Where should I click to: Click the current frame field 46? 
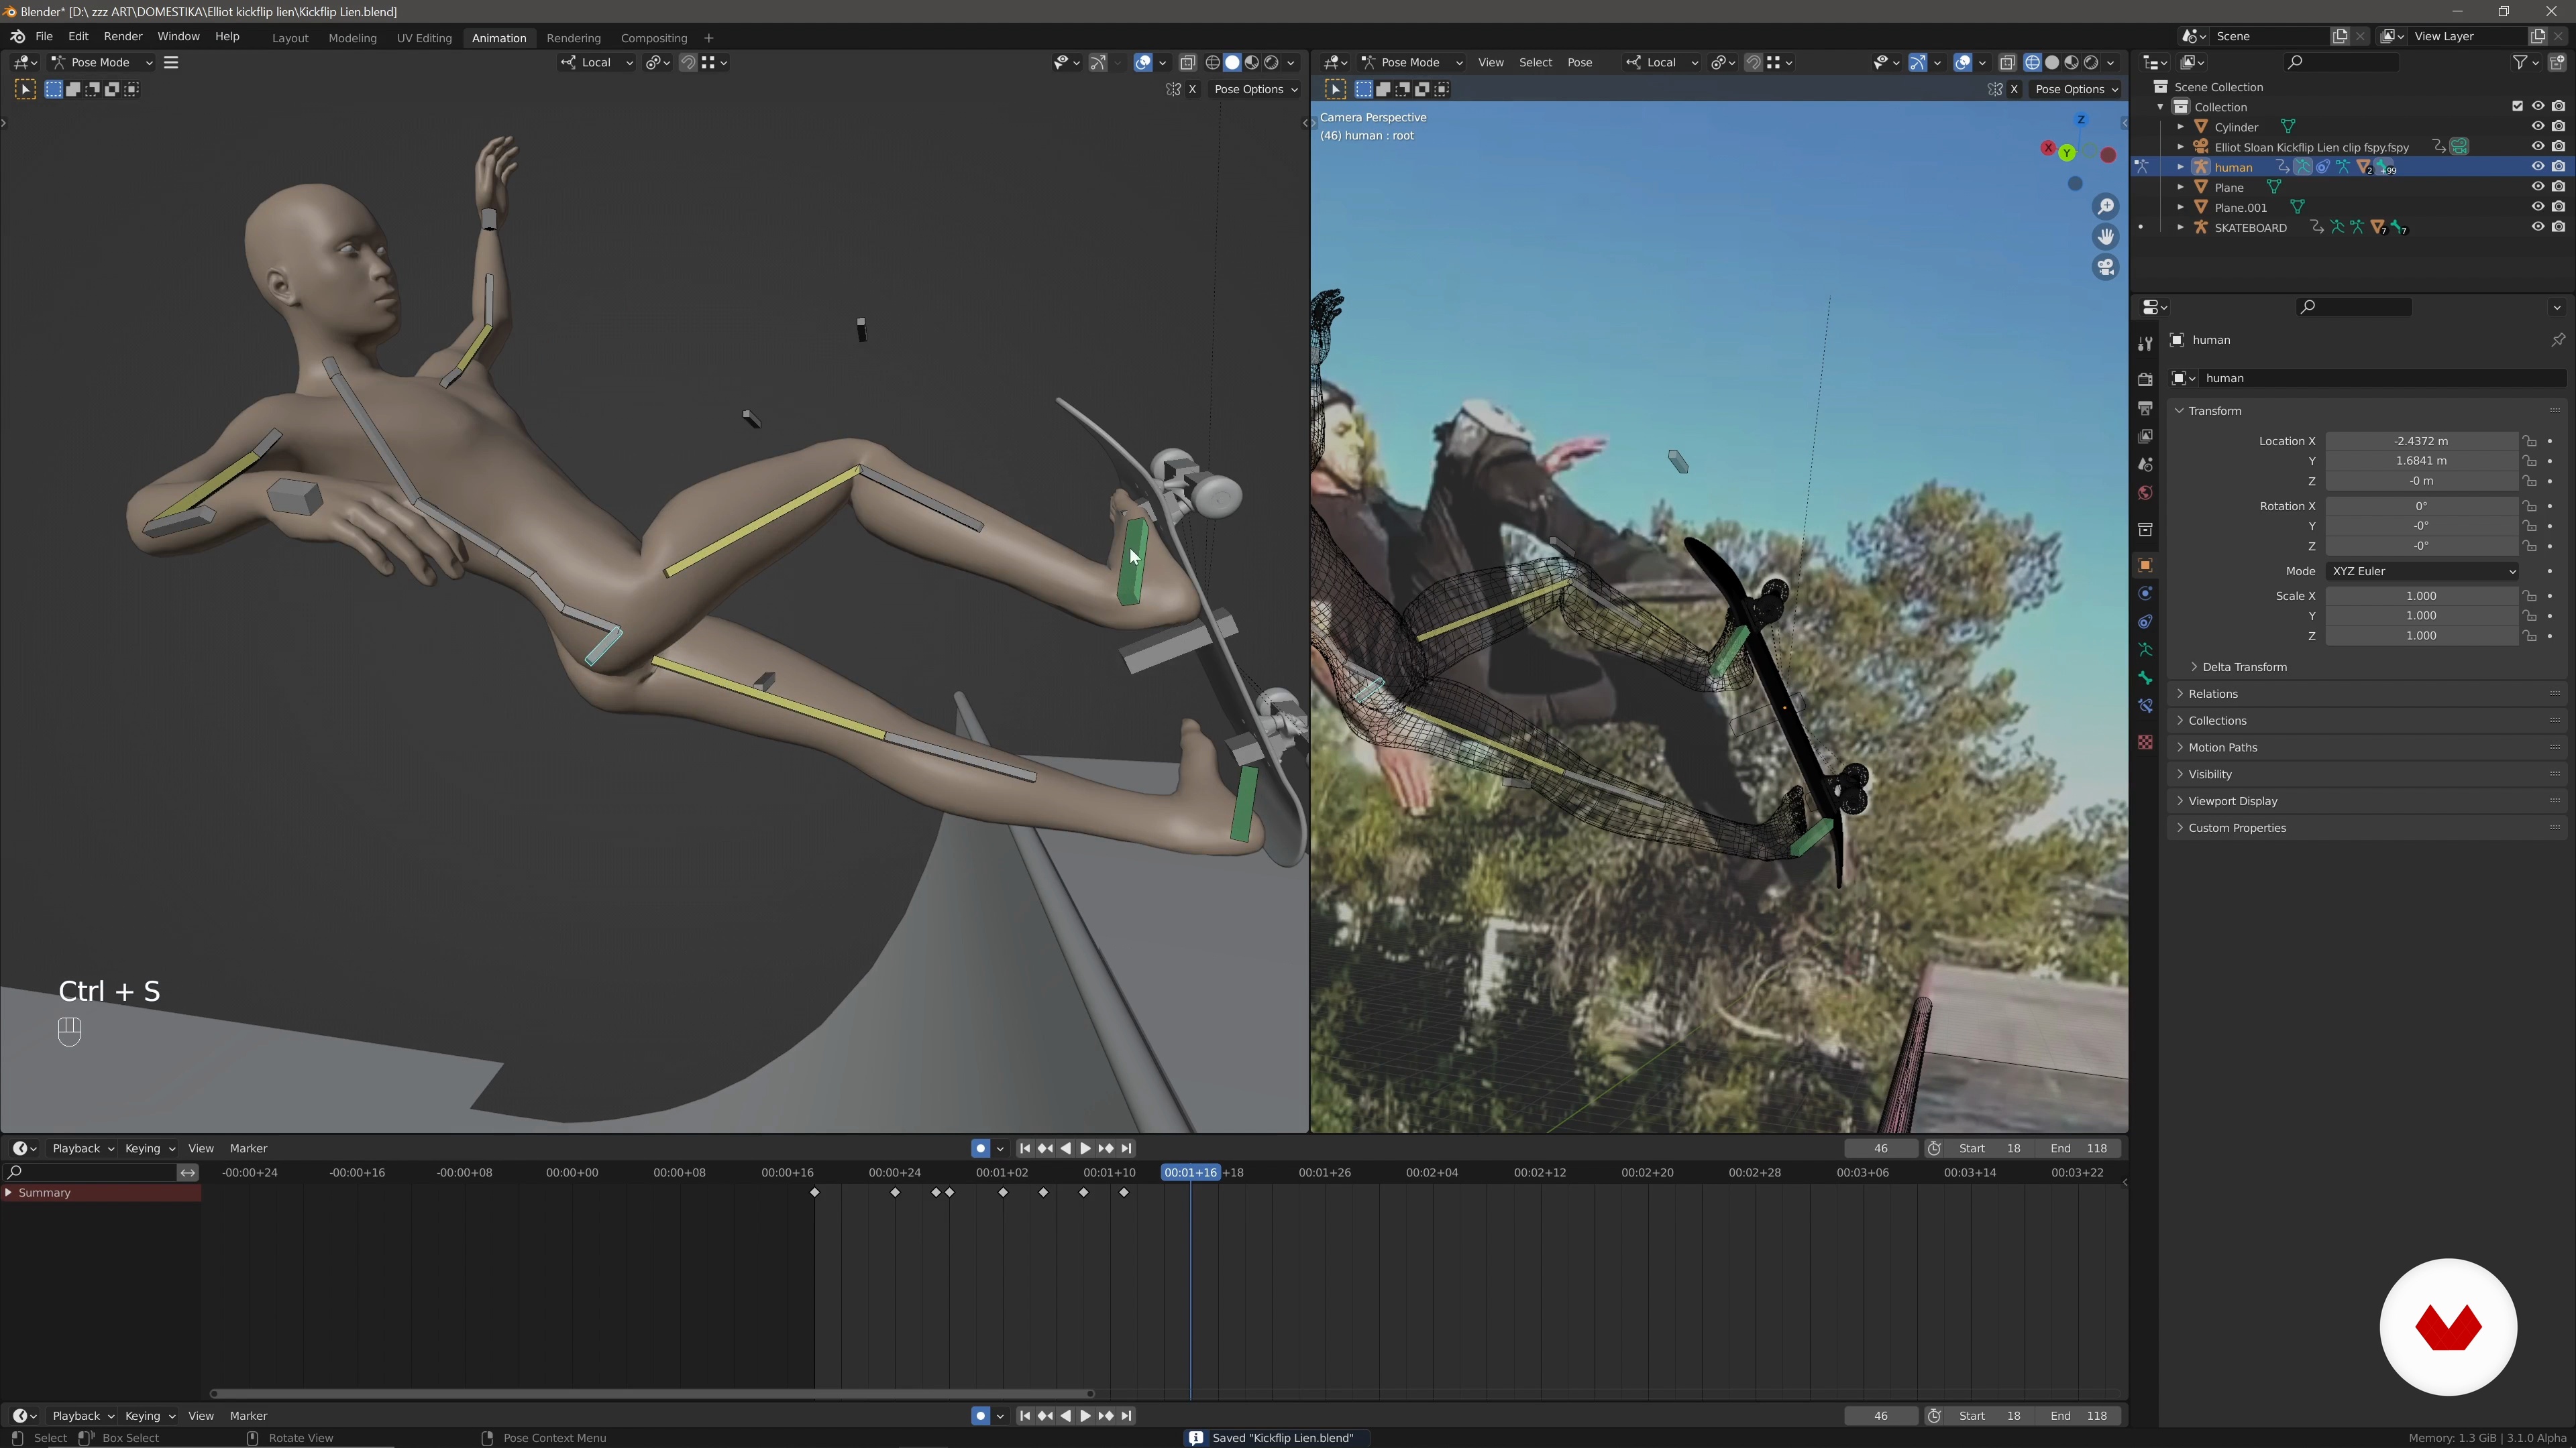click(1880, 1148)
